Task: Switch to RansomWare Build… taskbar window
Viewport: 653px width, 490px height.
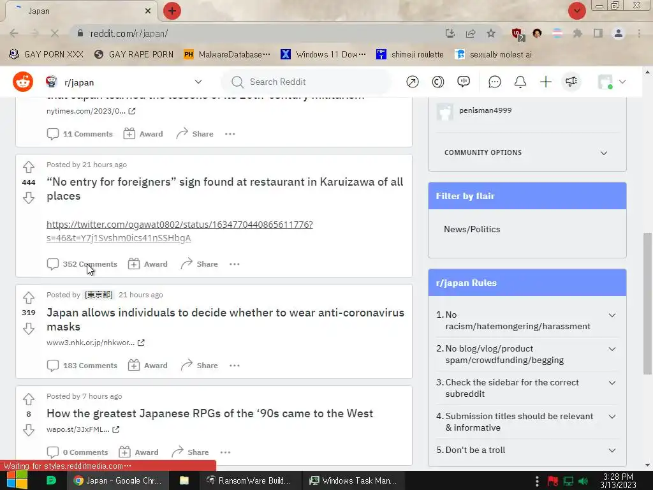Action: point(249,480)
